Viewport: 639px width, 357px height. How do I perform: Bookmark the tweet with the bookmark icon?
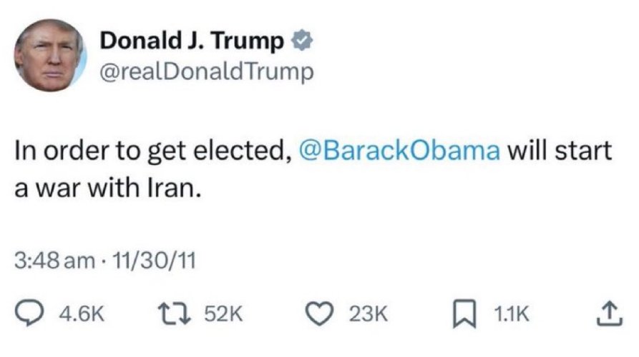click(464, 314)
